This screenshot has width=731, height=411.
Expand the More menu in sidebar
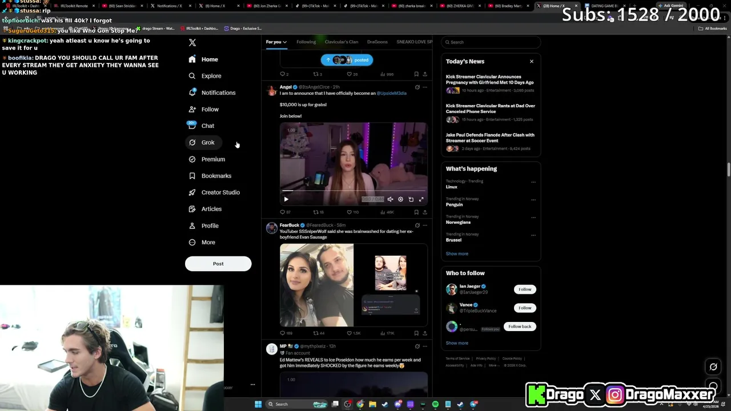coord(202,242)
